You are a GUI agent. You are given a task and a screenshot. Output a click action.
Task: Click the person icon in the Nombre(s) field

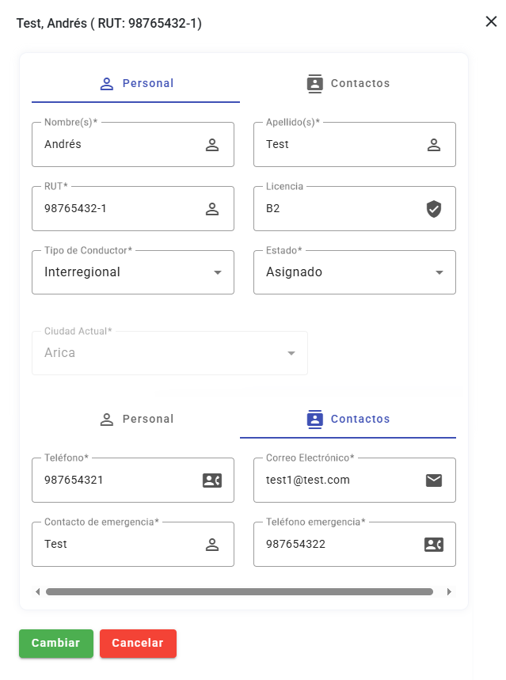click(x=212, y=144)
